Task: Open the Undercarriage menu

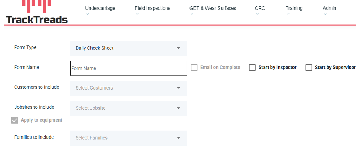Action: click(100, 8)
